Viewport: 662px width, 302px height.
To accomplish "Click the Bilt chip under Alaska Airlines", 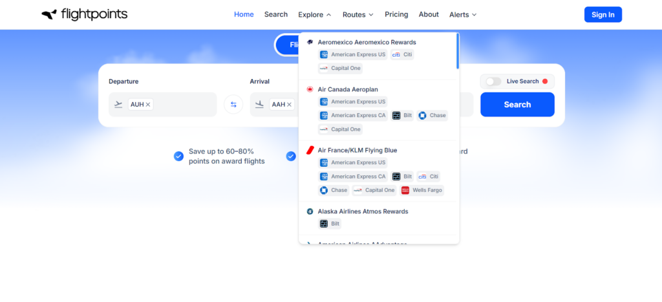I will coord(330,224).
